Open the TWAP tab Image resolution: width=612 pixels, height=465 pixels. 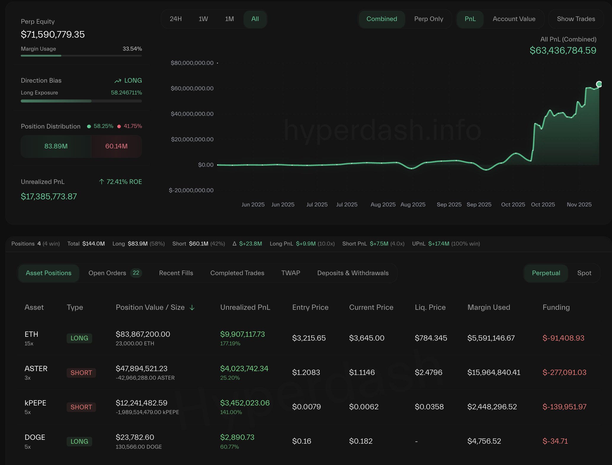pos(291,273)
